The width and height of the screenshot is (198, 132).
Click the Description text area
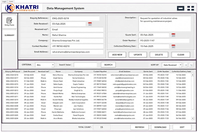pos(165,24)
